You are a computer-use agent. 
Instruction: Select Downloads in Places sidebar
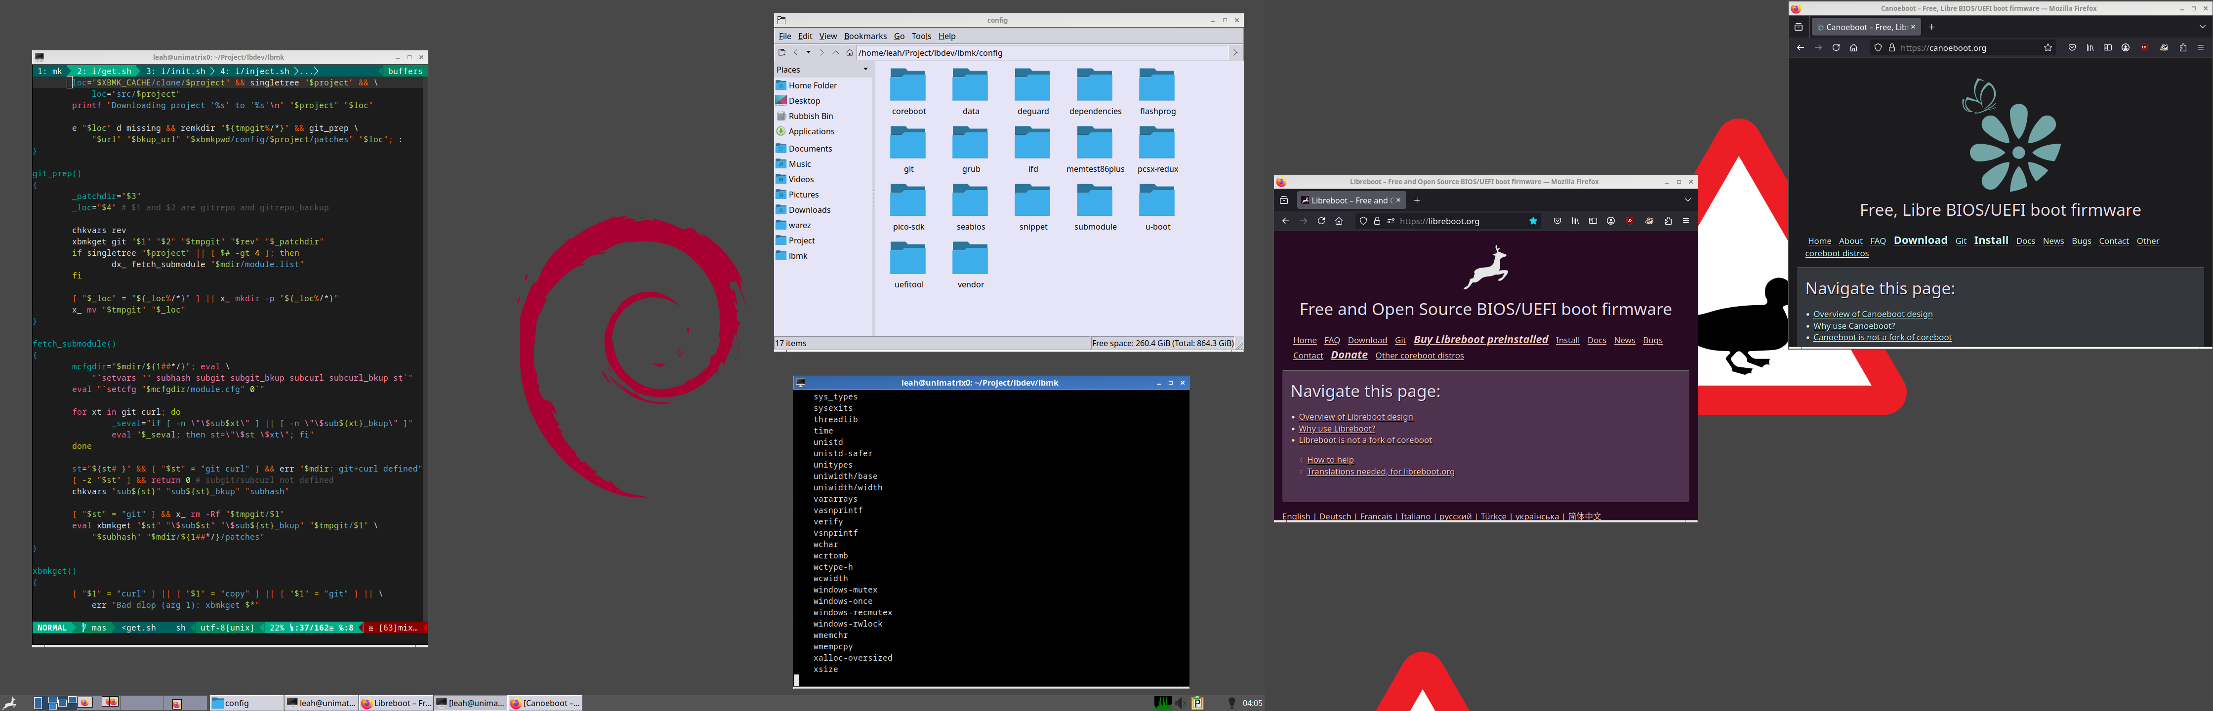tap(809, 209)
